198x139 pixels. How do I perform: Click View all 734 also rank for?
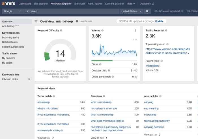point(151,135)
